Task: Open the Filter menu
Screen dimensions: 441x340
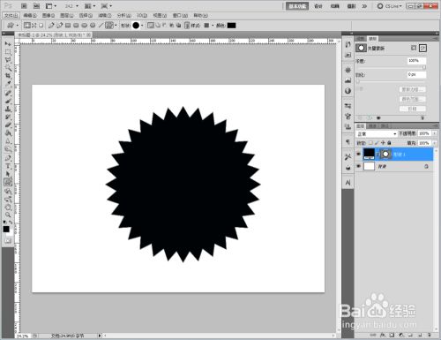Action: pyautogui.click(x=105, y=15)
